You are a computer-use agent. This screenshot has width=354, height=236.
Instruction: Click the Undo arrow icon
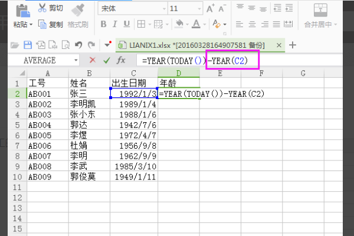tap(78, 45)
